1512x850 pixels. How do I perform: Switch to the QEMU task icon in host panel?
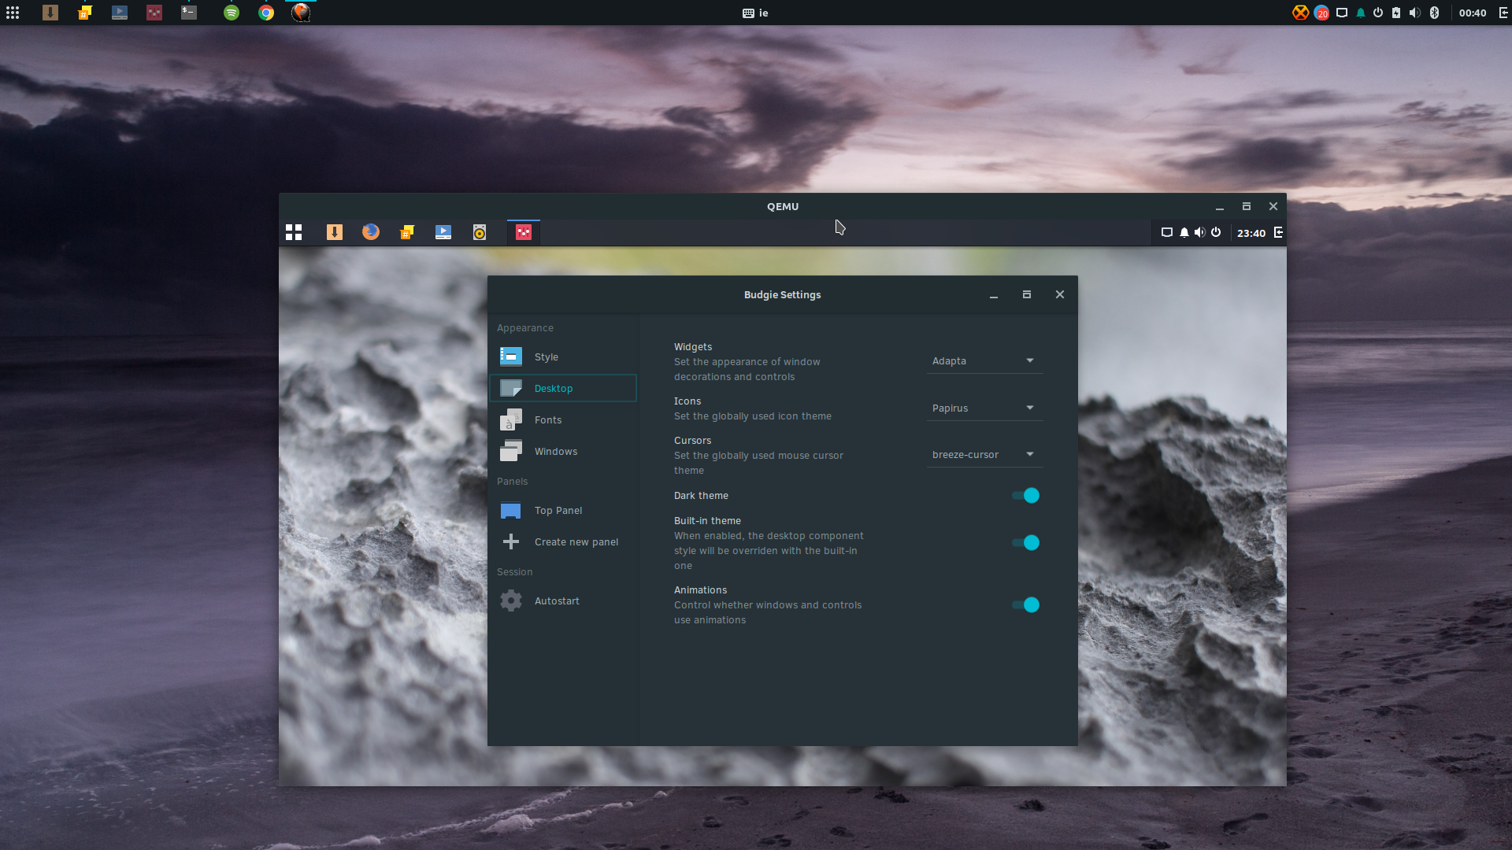tap(301, 13)
